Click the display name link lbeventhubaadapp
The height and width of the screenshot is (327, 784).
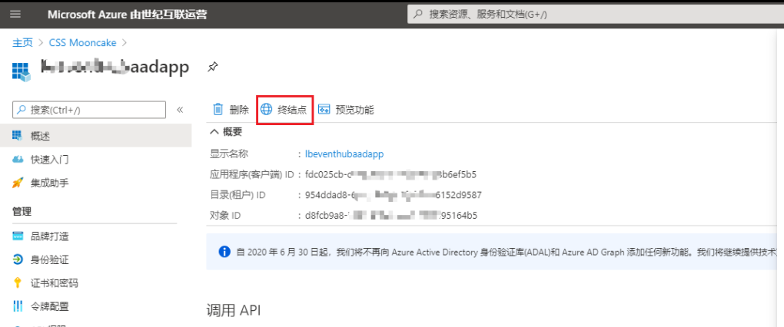coord(344,154)
